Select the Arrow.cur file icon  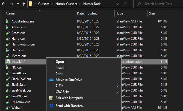pos(7,27)
